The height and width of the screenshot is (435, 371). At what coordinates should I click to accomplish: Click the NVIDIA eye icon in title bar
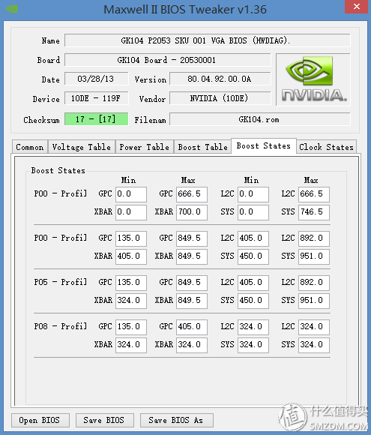tap(12, 9)
